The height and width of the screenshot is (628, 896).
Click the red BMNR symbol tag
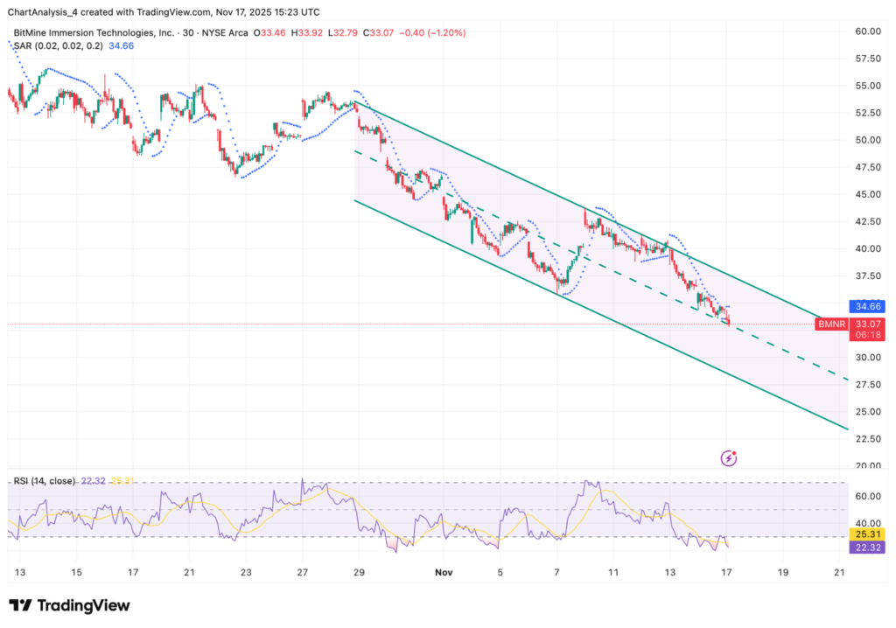point(830,324)
